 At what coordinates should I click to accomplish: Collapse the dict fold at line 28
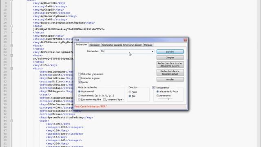click(12, 69)
